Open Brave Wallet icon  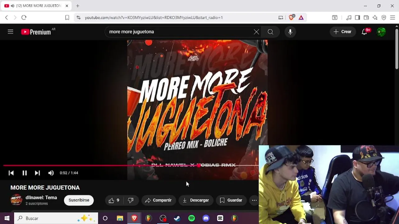pyautogui.click(x=366, y=17)
